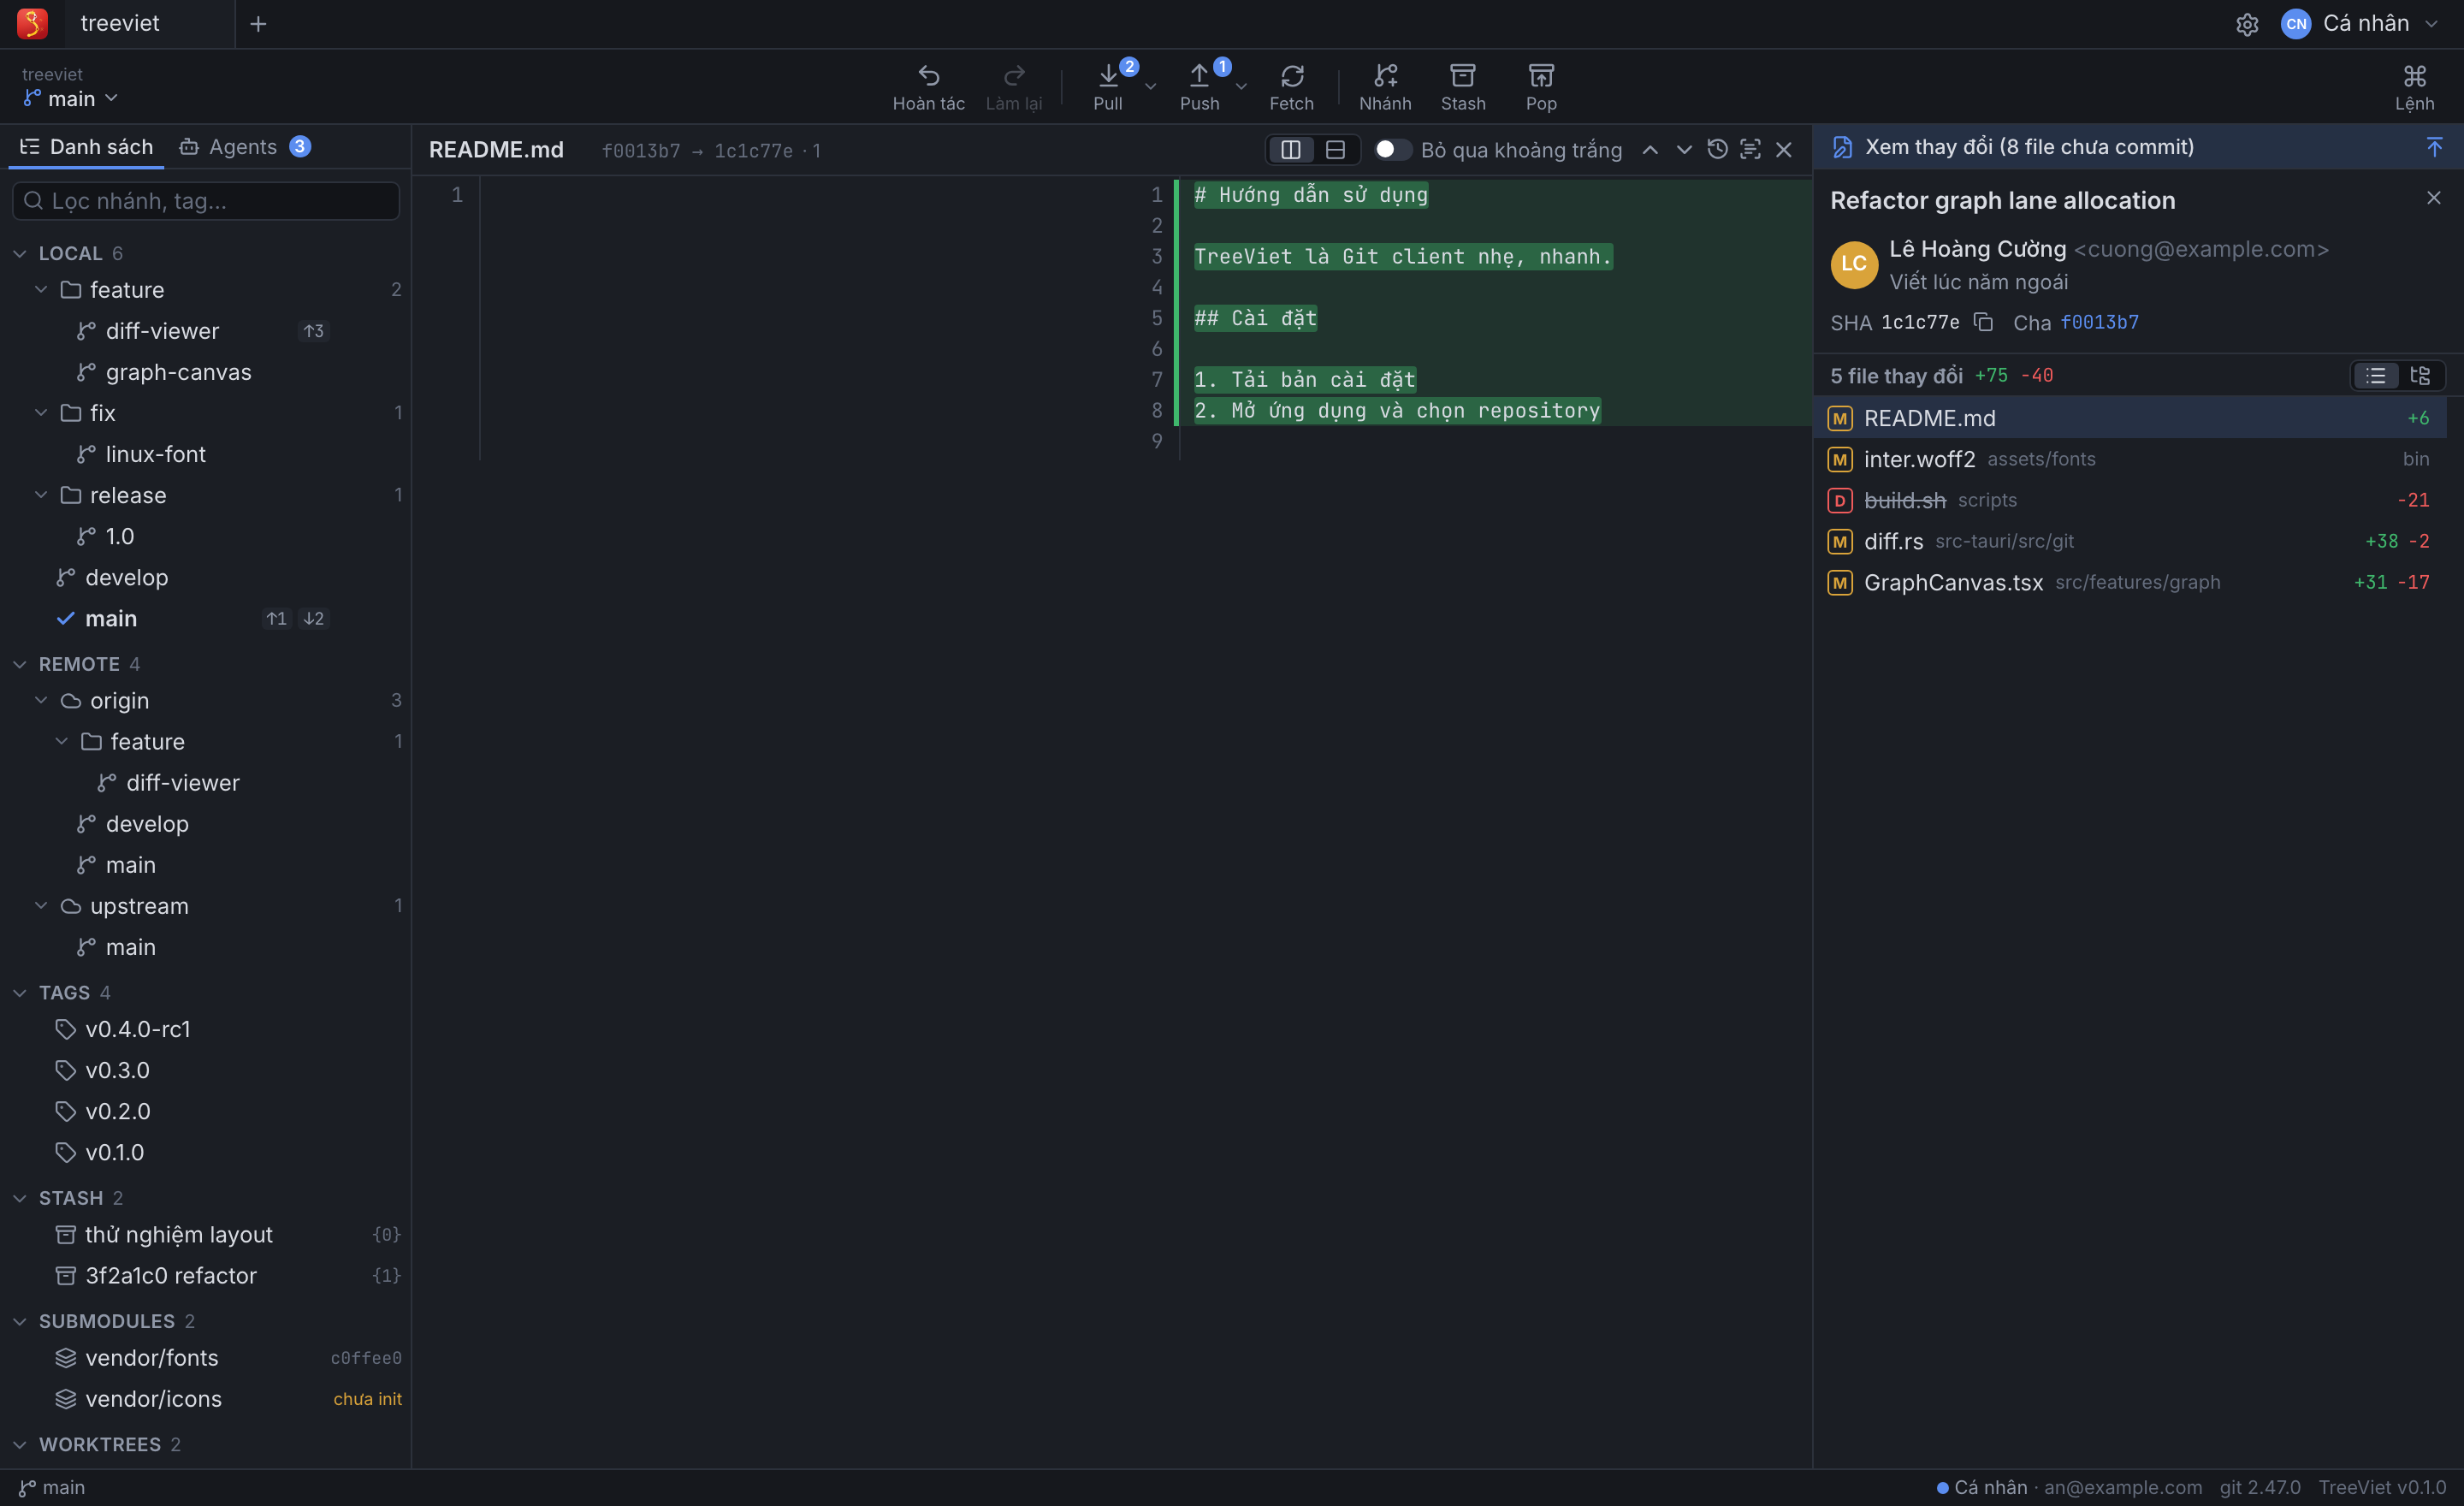The image size is (2464, 1506).
Task: Pop the stash with the Pop icon
Action: click(1541, 87)
